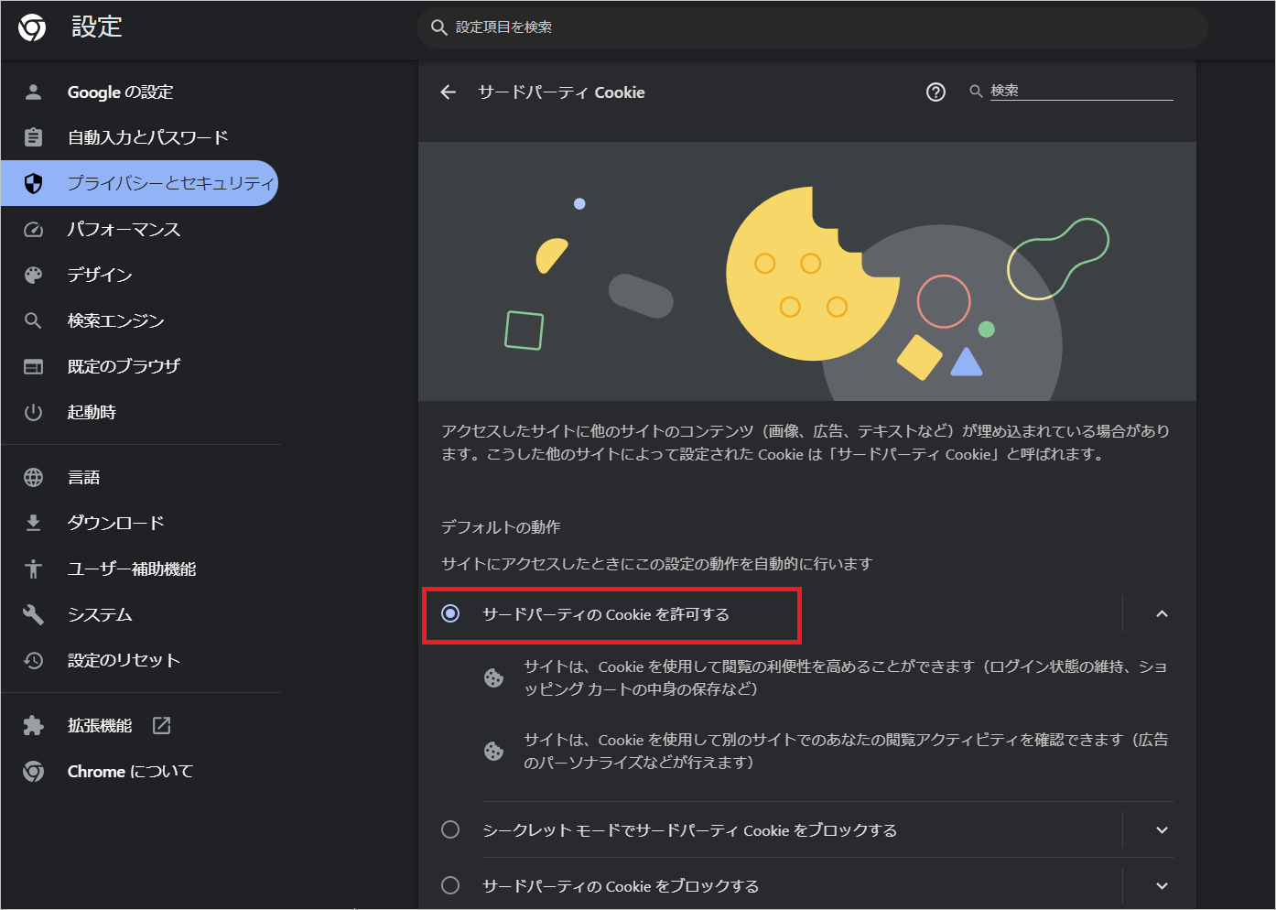The height and width of the screenshot is (910, 1276).
Task: Select シークレット モードでサードパーティ Cookie をブロックする radio
Action: tap(450, 829)
